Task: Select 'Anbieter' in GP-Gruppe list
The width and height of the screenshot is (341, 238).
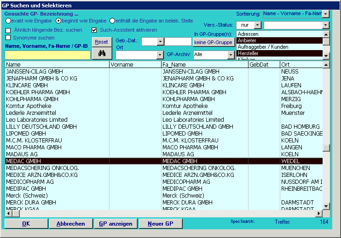Action: point(279,40)
